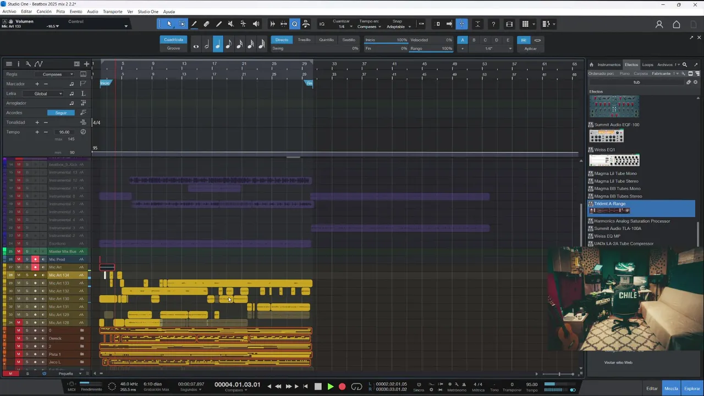
Task: Select the Mute tool
Action: point(230,24)
